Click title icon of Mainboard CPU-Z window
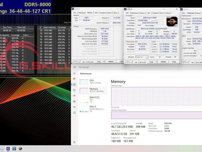 point(181,9)
